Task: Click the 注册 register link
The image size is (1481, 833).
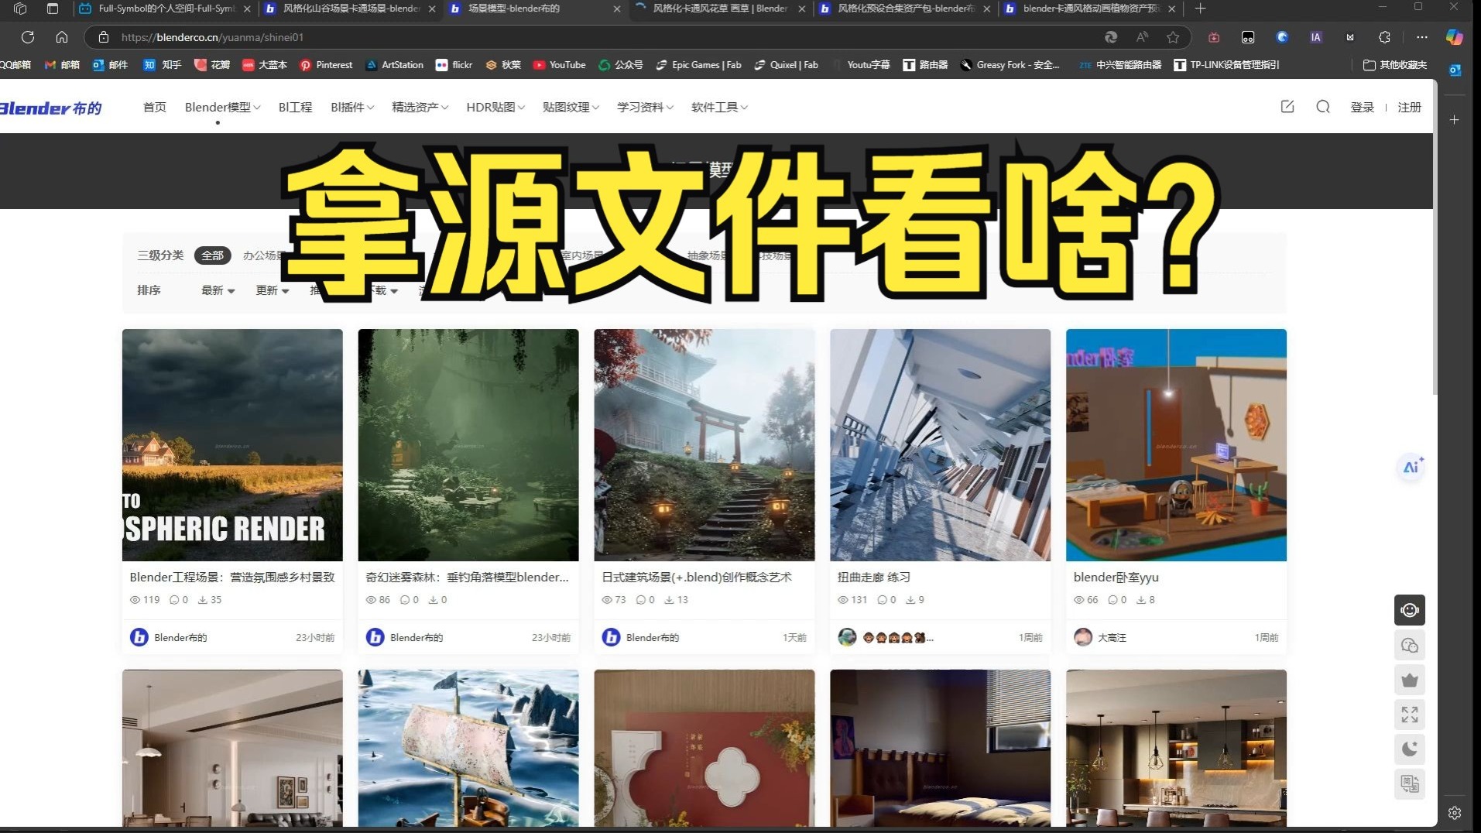Action: pyautogui.click(x=1410, y=108)
